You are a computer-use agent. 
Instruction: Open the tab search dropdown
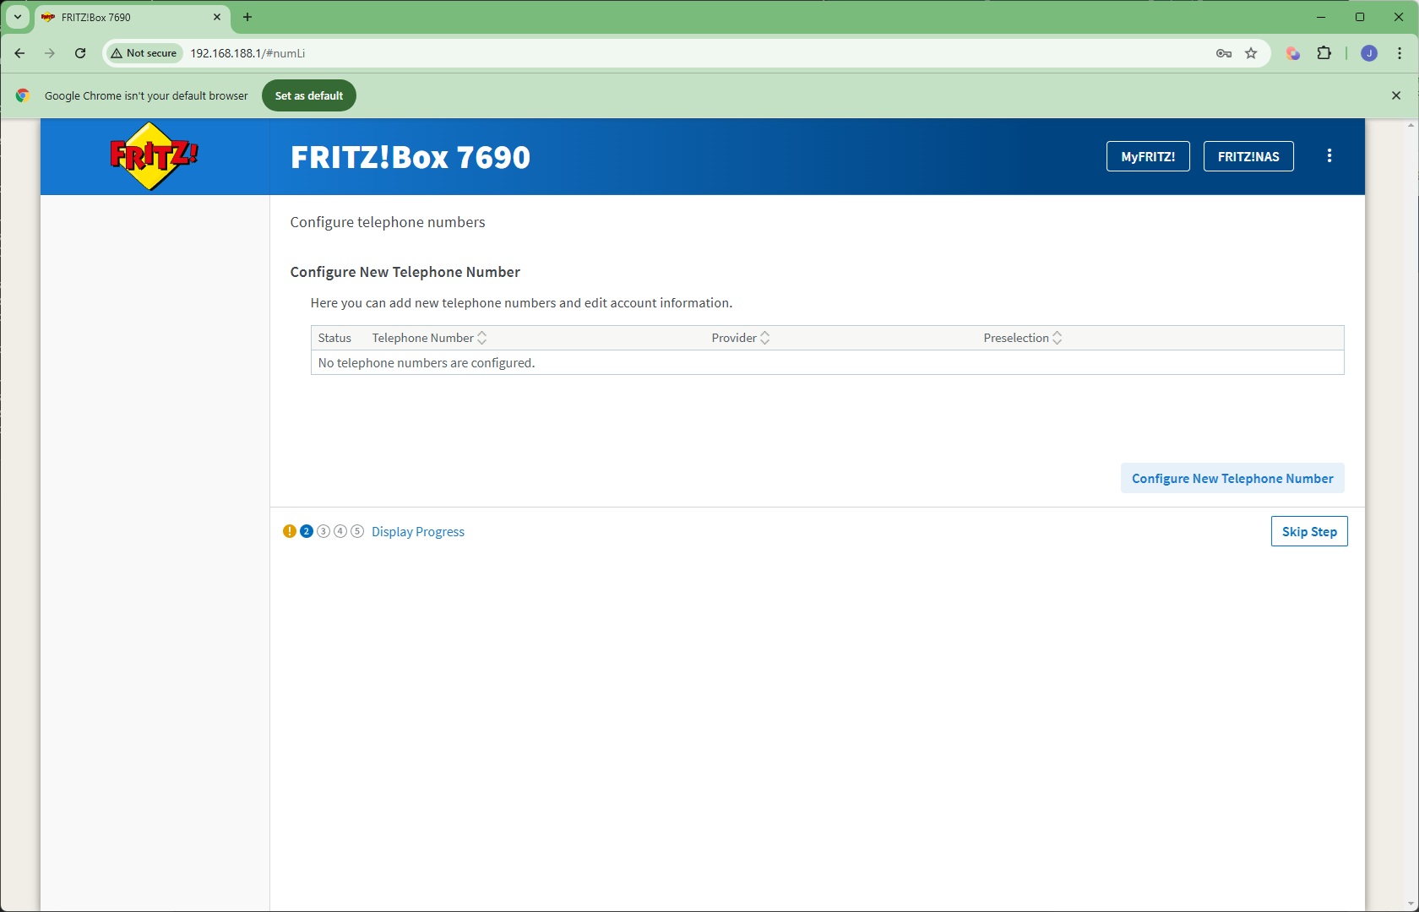(17, 17)
